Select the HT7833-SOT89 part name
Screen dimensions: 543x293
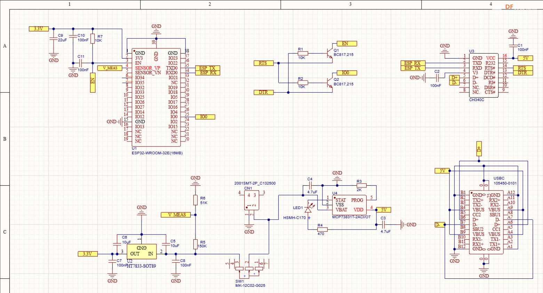pos(141,266)
